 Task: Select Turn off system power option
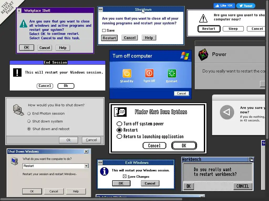click(119, 124)
